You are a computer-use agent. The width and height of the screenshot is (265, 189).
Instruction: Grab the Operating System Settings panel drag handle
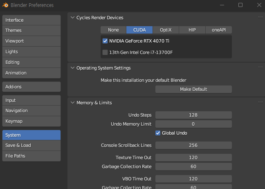pos(260,68)
